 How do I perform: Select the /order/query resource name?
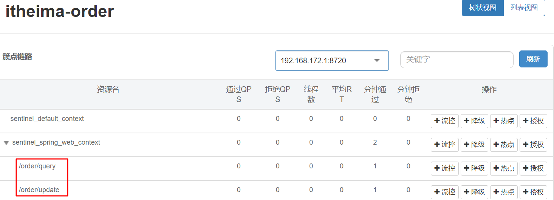pos(37,166)
